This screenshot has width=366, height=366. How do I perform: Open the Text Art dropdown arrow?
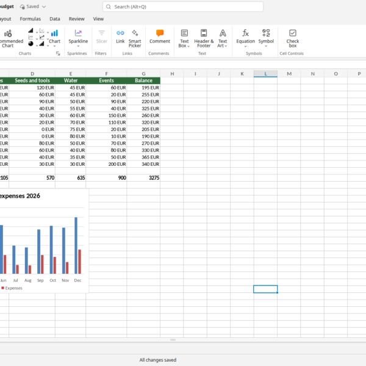tap(226, 46)
